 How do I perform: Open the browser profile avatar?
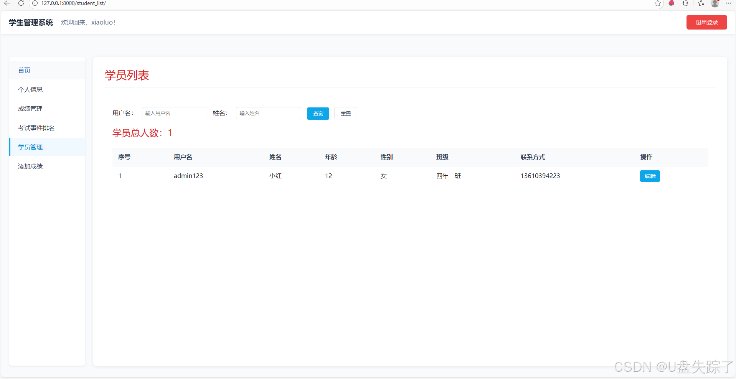pyautogui.click(x=715, y=3)
